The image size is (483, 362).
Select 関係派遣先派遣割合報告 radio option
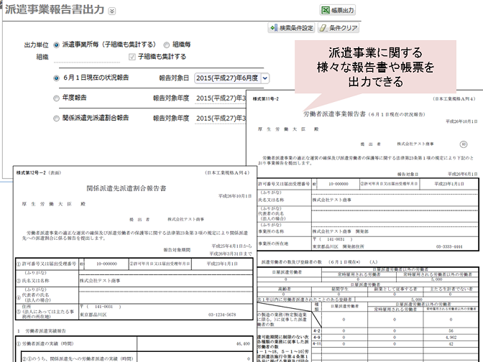(x=56, y=119)
